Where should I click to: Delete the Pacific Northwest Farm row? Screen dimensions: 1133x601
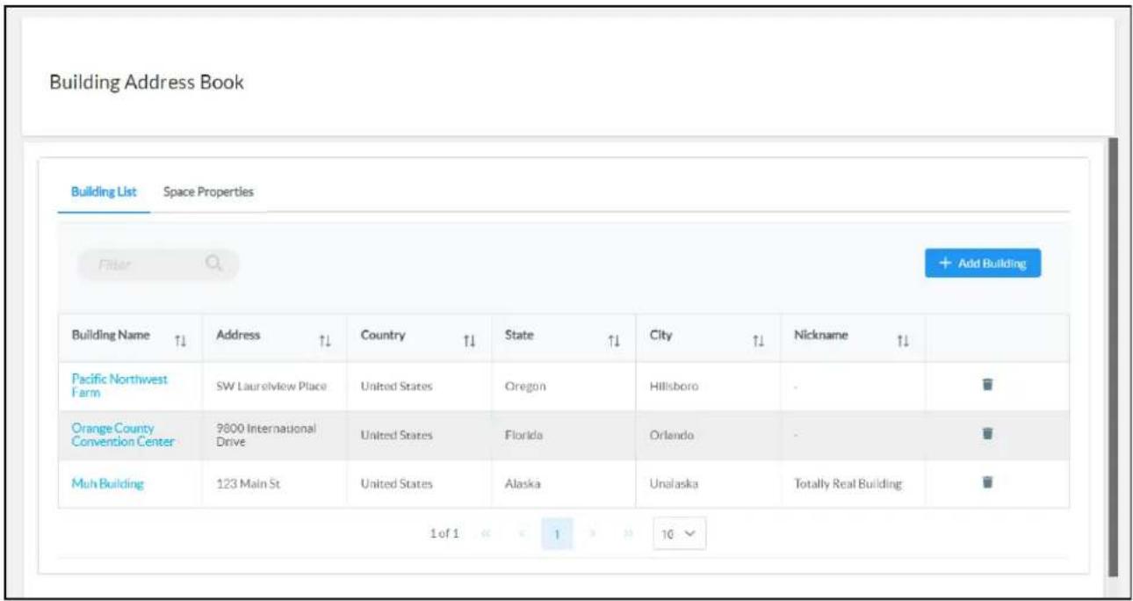click(987, 385)
